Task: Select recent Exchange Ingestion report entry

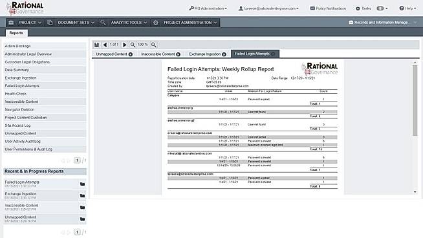Action: [x=41, y=195]
